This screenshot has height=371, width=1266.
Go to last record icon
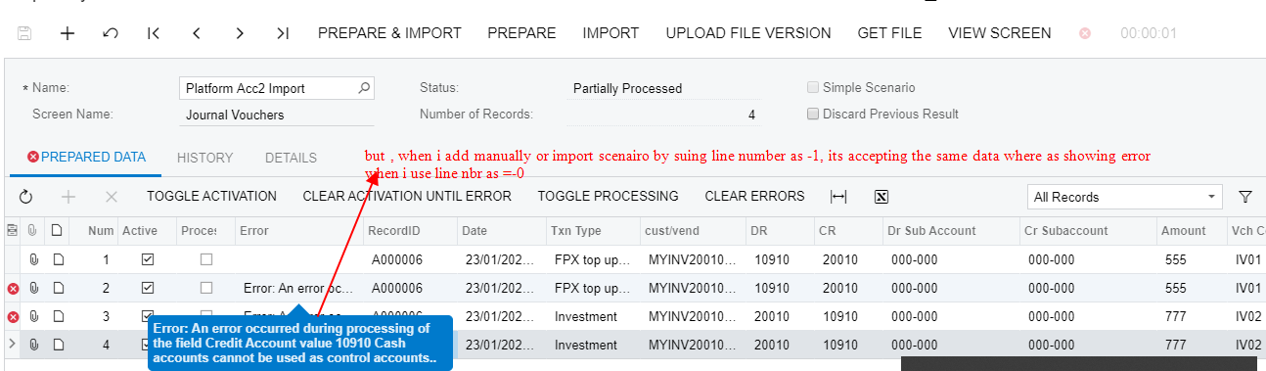coord(283,33)
